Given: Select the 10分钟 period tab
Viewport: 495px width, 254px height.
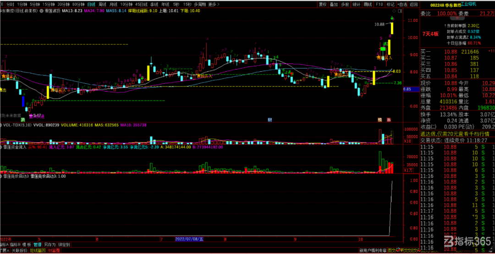Looking at the screenshot, I should point(126,5).
